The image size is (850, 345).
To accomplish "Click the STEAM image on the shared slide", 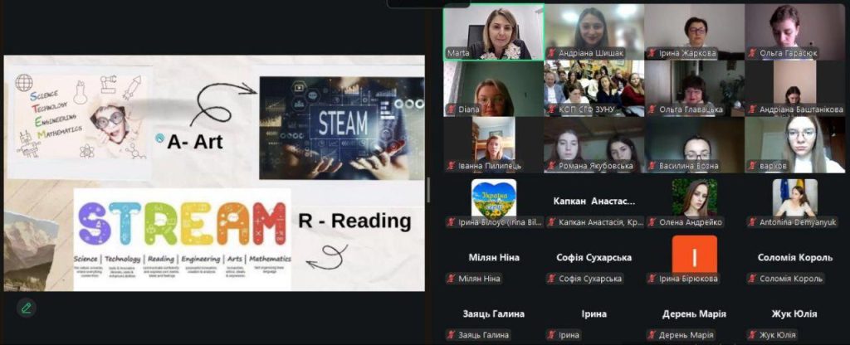I will click(x=341, y=128).
